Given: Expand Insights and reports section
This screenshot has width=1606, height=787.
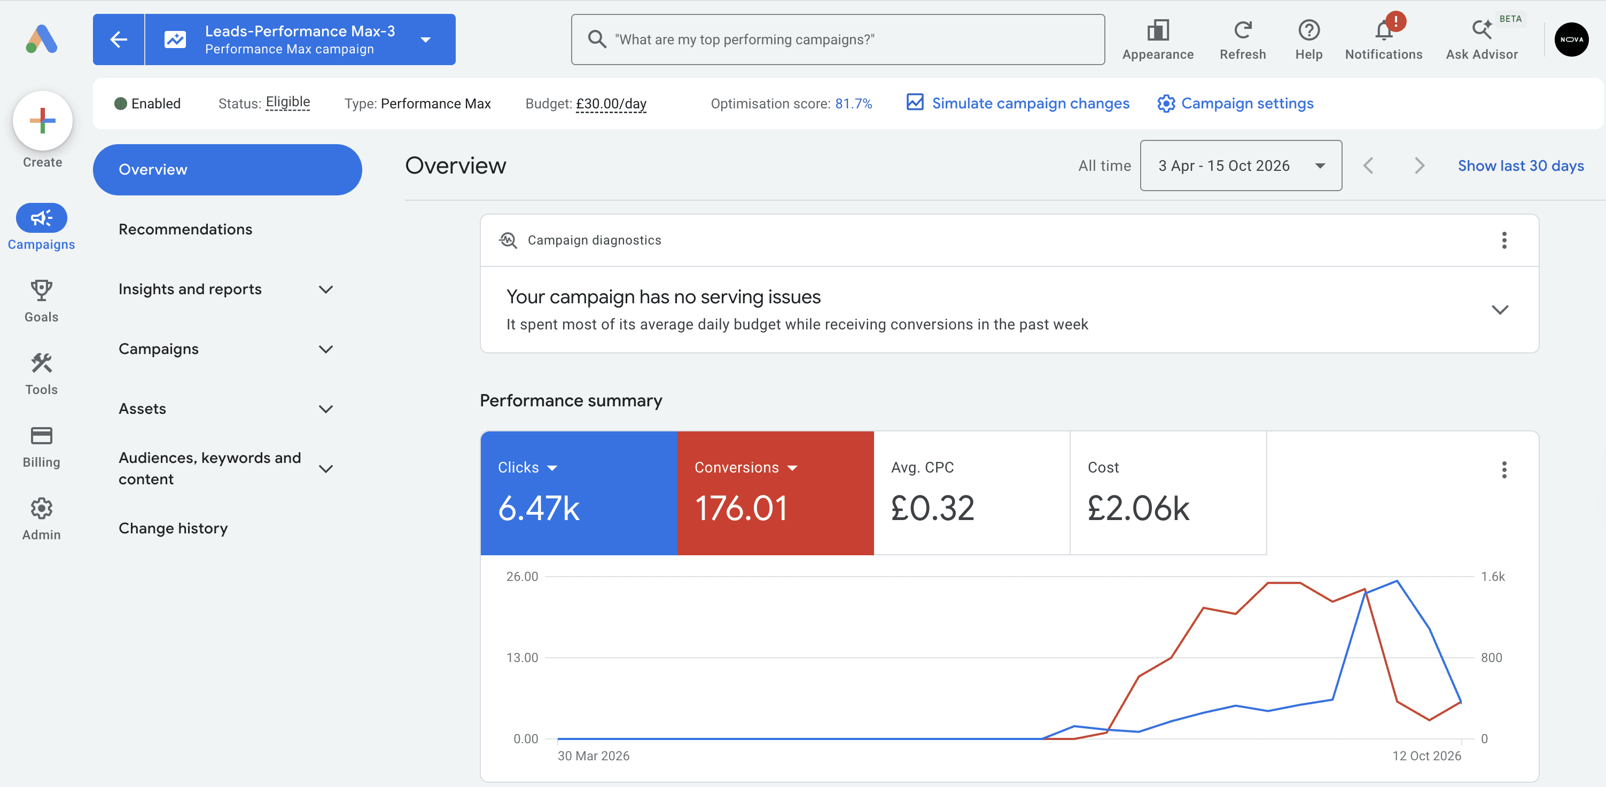Looking at the screenshot, I should pos(325,289).
